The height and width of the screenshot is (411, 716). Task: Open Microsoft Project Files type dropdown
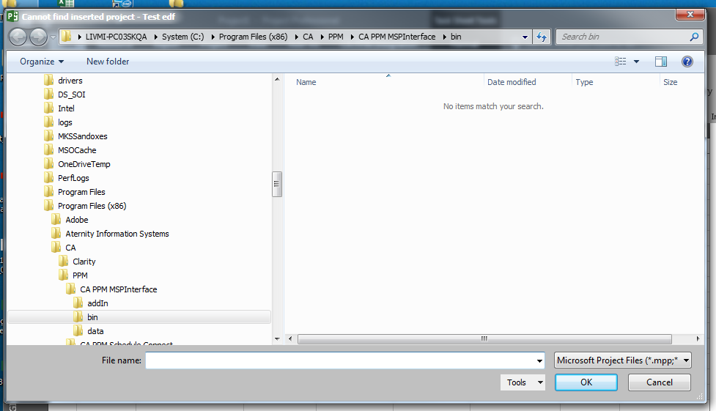[x=622, y=360]
